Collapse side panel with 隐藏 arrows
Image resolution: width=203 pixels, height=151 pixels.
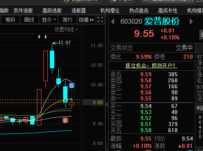(86, 20)
